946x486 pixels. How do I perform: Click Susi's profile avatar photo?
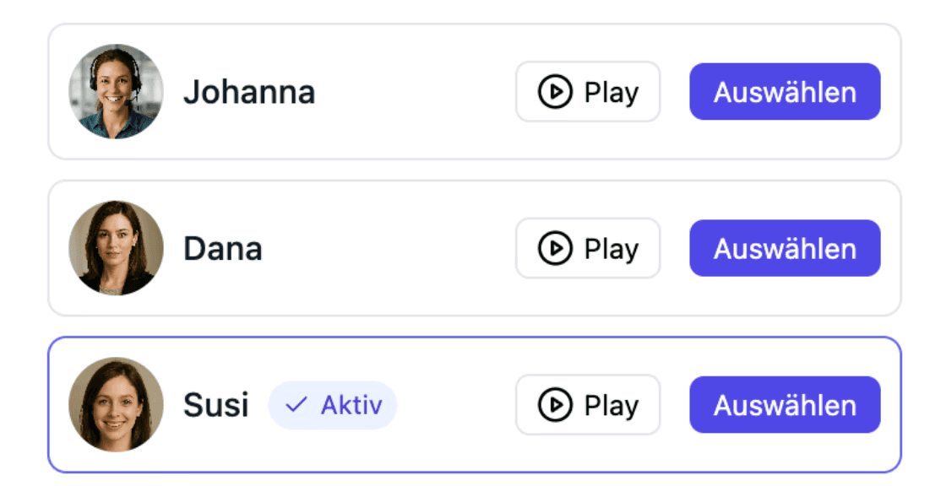click(x=116, y=406)
